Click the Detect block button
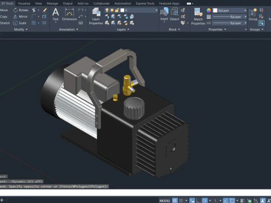 (x=174, y=14)
